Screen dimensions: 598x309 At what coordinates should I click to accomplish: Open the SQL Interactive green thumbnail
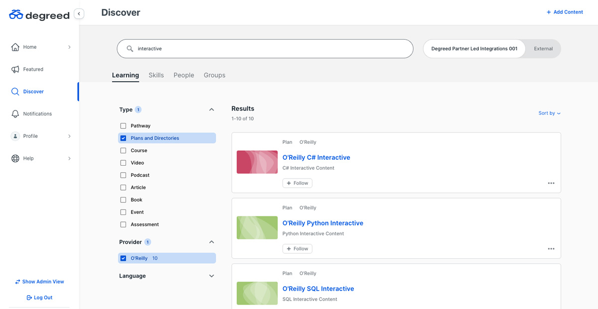(257, 294)
